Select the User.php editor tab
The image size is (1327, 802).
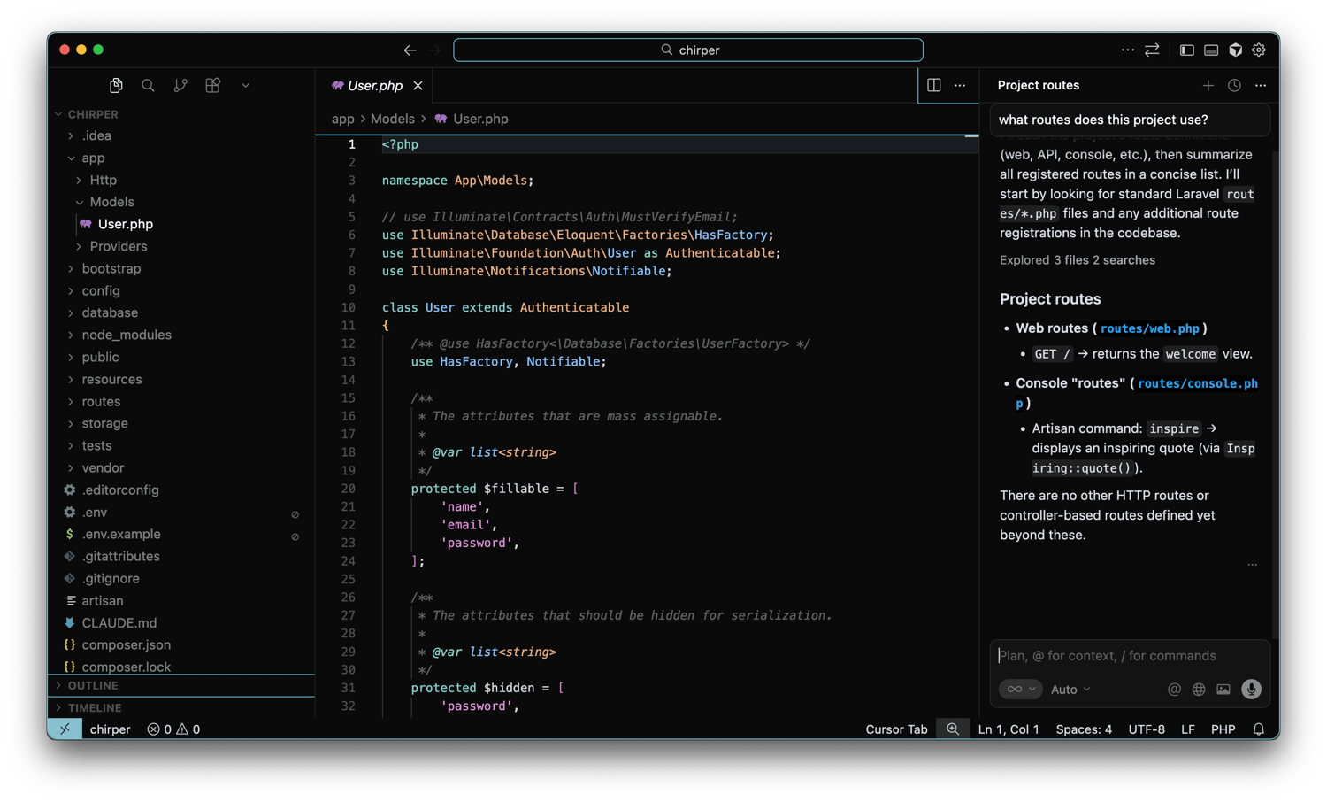[x=374, y=86]
